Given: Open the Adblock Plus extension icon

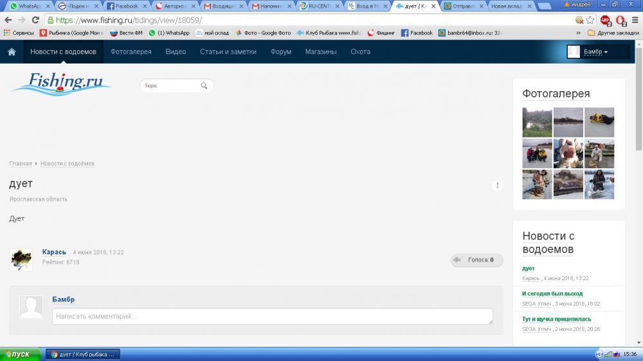Looking at the screenshot, I should [x=605, y=20].
